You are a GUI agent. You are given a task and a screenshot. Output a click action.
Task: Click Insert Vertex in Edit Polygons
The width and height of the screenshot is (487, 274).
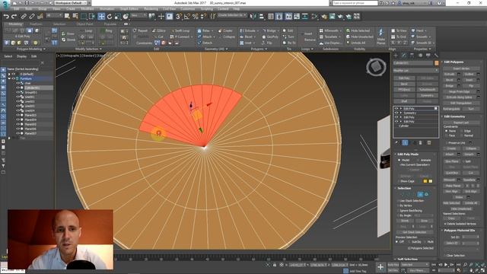(461, 68)
